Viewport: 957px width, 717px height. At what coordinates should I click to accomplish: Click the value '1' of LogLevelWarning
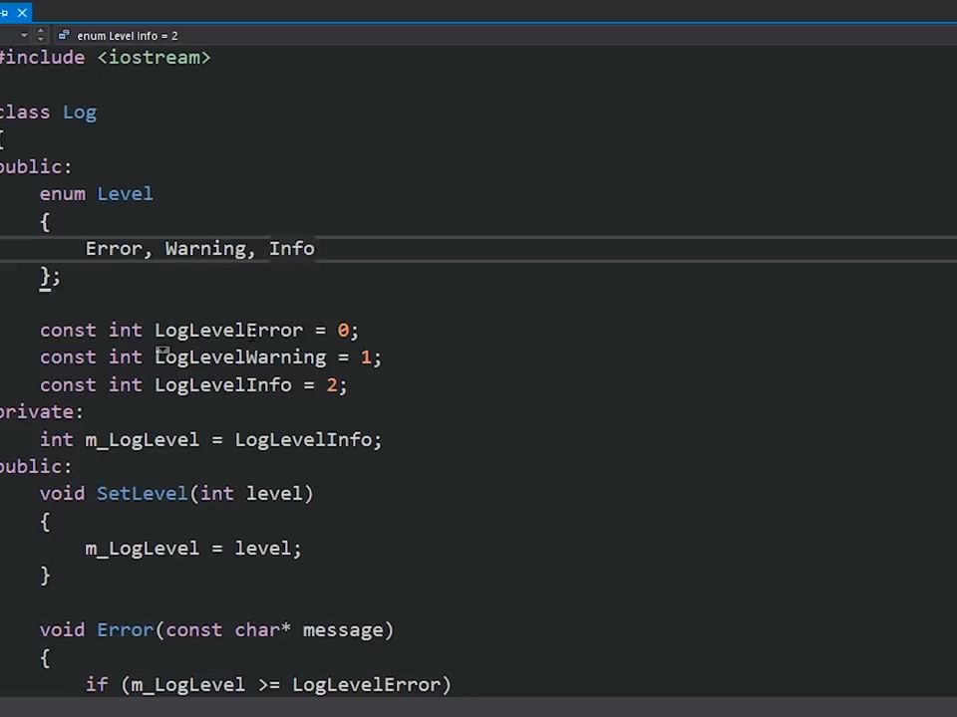366,358
